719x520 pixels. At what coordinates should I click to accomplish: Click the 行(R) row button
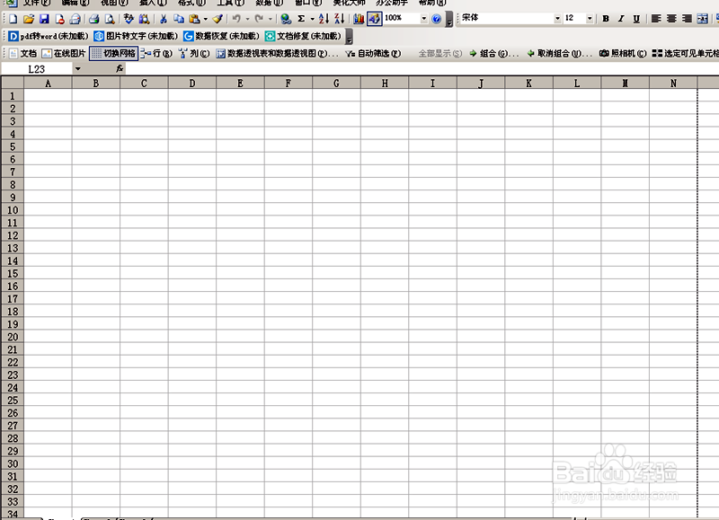pyautogui.click(x=156, y=54)
